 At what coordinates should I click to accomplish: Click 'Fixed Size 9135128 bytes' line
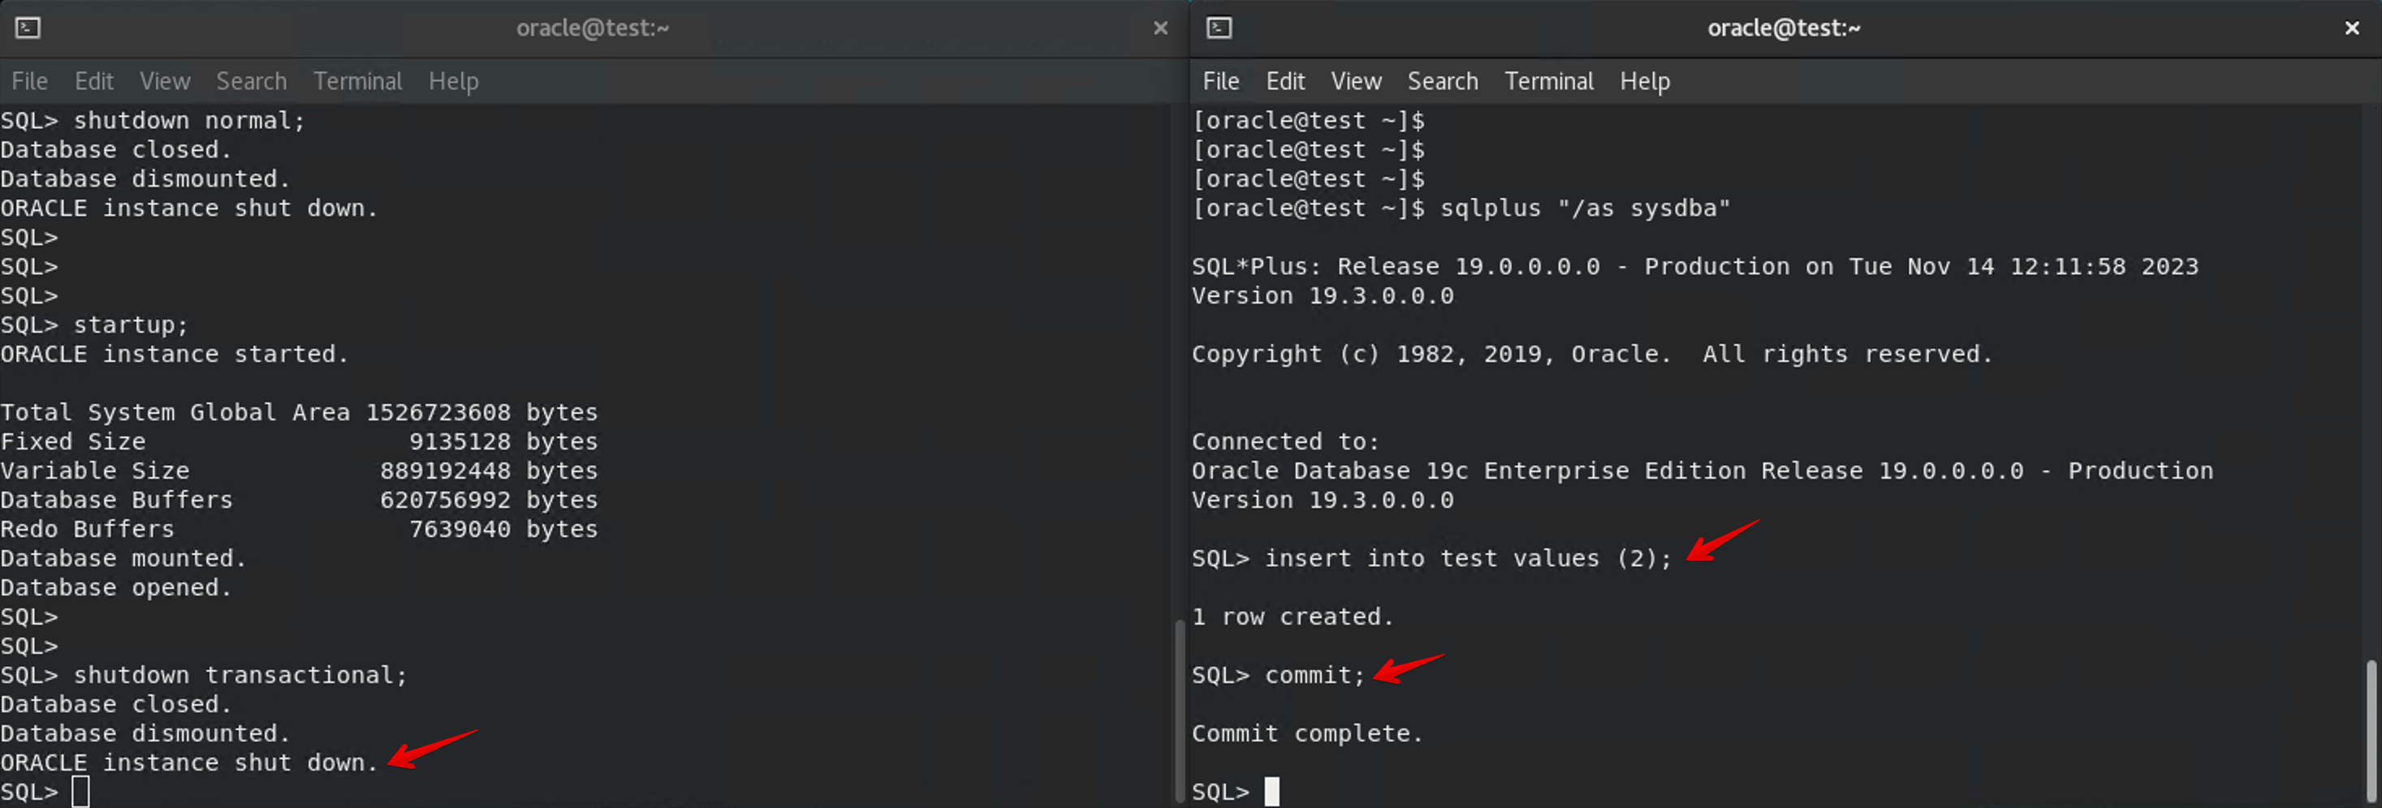point(299,442)
